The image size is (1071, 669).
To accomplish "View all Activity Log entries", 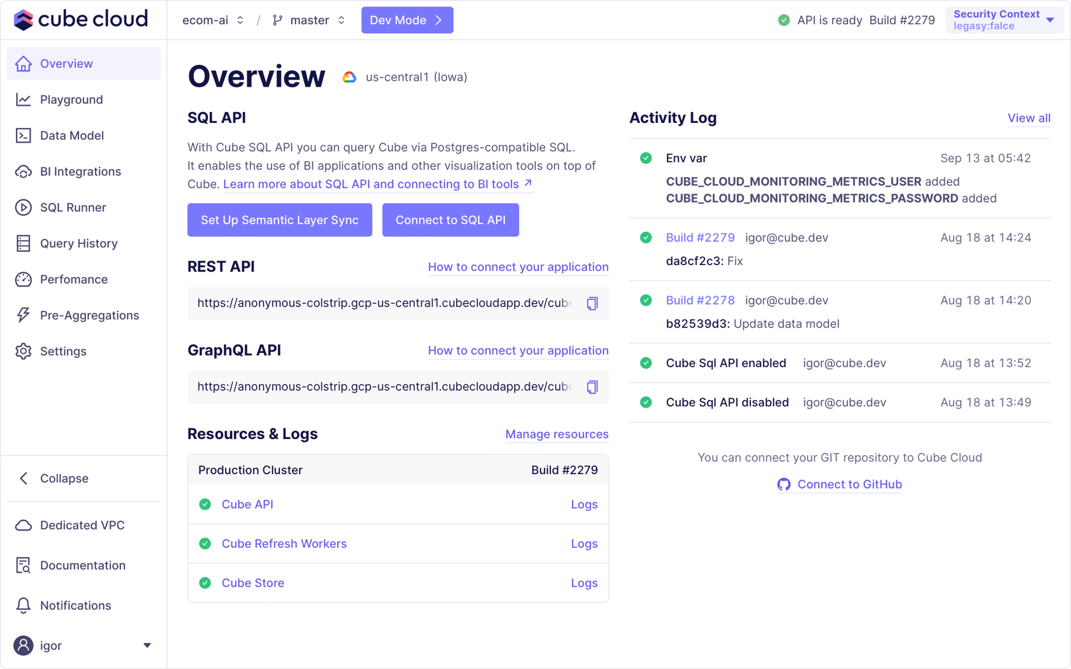I will [1029, 118].
